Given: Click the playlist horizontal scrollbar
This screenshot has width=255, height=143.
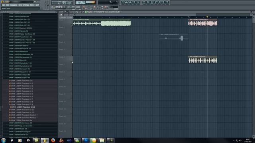Looking at the screenshot, I should coord(135,15).
